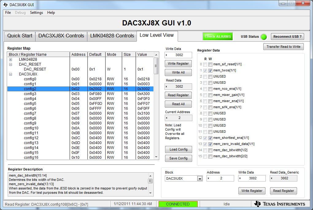Collapse the DAC_RESET block node
This screenshot has width=313, height=210.
pyautogui.click(x=10, y=64)
